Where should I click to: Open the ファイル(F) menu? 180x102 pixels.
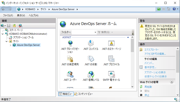[x=8, y=15]
